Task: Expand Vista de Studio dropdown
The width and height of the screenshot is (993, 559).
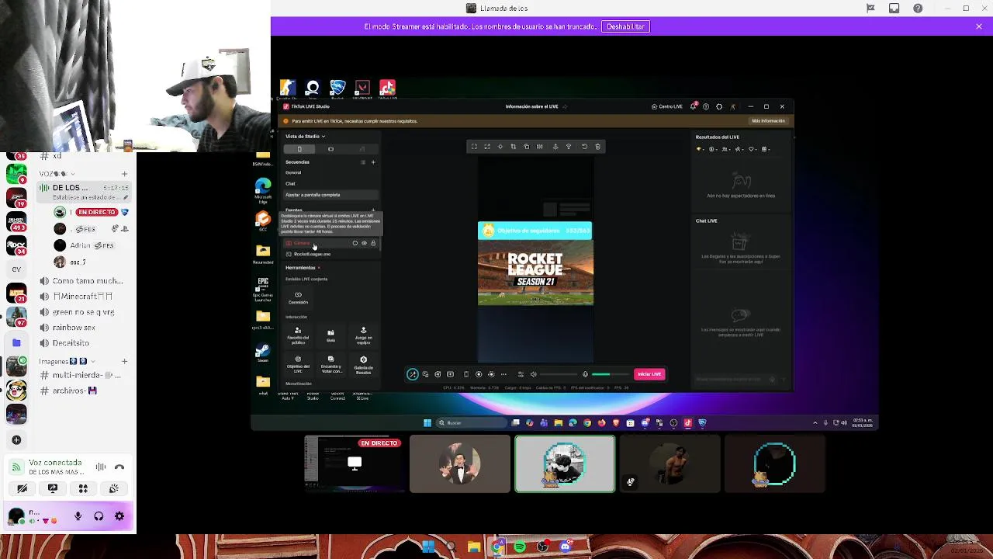Action: [305, 137]
